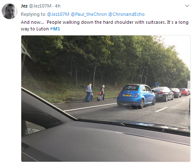Click the blue motorway sign in photo
191x163 pixels.
click(157, 84)
